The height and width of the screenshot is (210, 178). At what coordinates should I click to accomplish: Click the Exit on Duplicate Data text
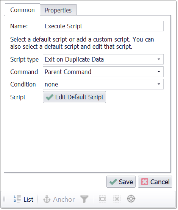pos(74,59)
